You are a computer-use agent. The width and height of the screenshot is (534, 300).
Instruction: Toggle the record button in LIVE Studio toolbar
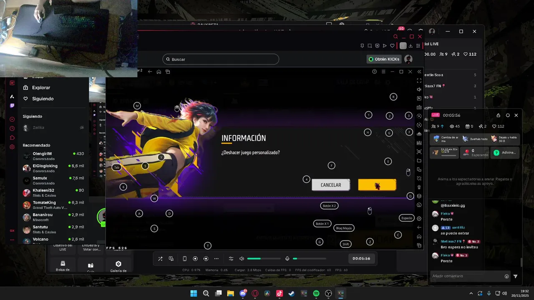tap(195, 259)
